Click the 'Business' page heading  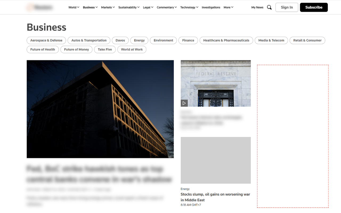click(x=46, y=27)
